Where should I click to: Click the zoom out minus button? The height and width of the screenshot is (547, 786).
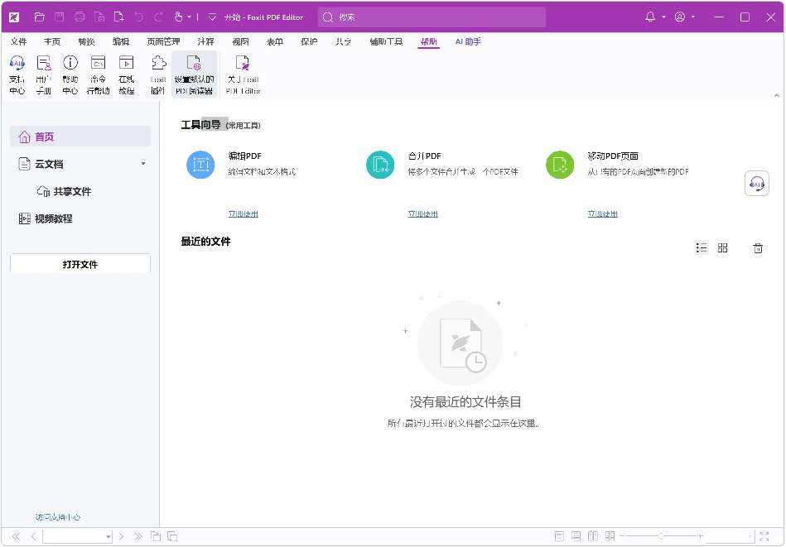tap(622, 536)
